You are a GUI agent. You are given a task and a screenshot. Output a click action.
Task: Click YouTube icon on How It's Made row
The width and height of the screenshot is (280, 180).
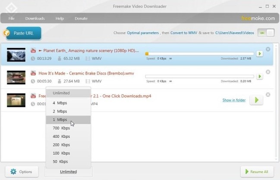coord(33,73)
